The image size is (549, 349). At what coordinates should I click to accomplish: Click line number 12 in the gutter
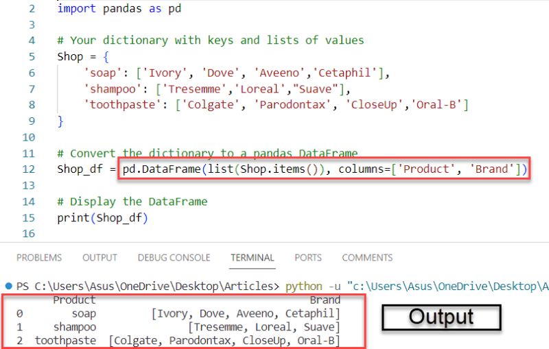(x=28, y=169)
